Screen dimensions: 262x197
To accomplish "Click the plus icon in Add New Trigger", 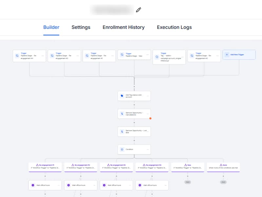I will point(227,55).
